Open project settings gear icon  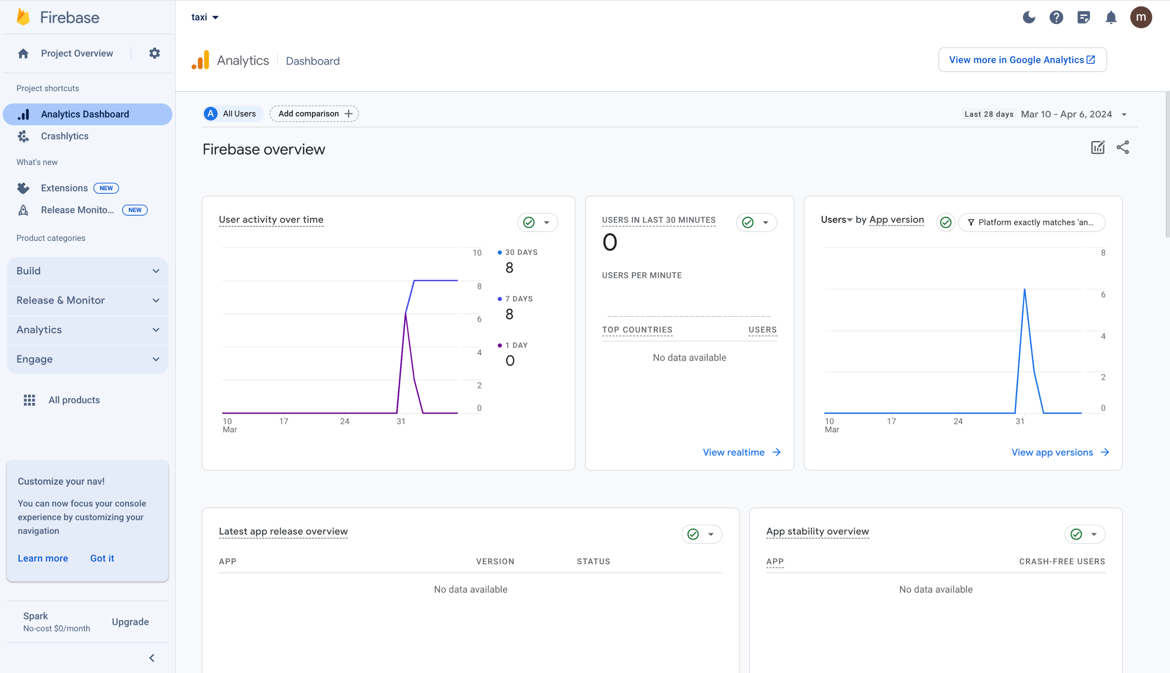coord(154,53)
